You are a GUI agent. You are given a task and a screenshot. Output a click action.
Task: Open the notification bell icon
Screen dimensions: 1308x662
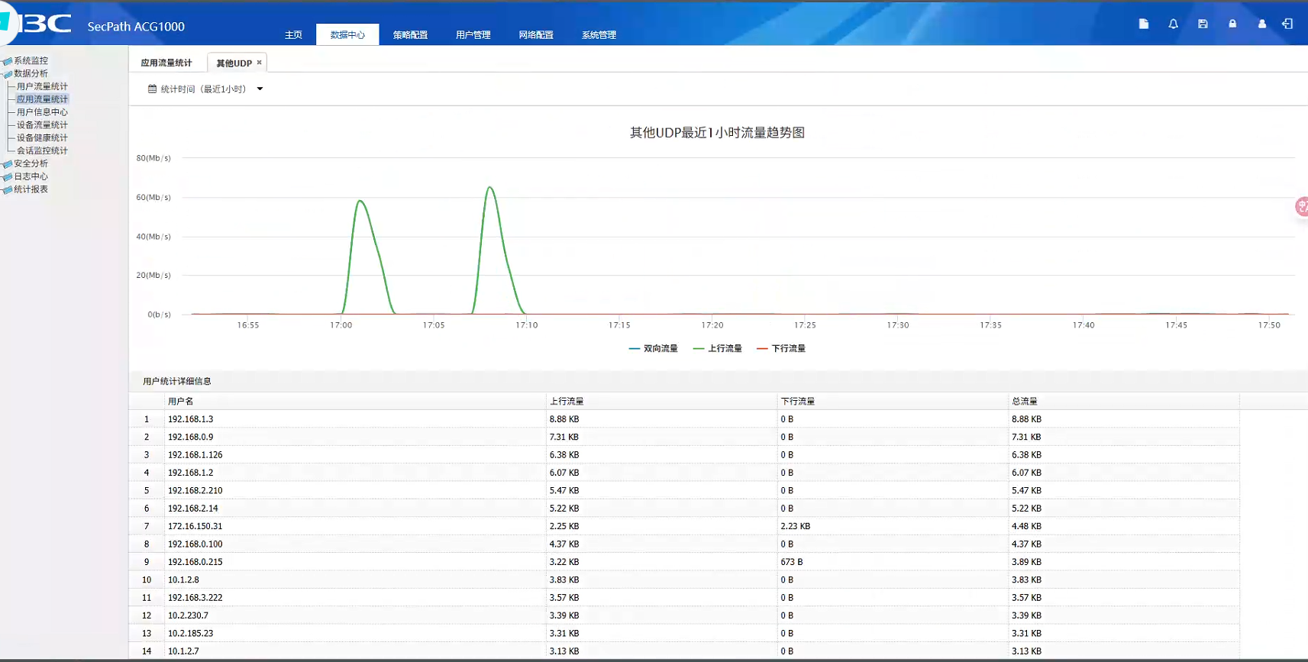coord(1173,24)
